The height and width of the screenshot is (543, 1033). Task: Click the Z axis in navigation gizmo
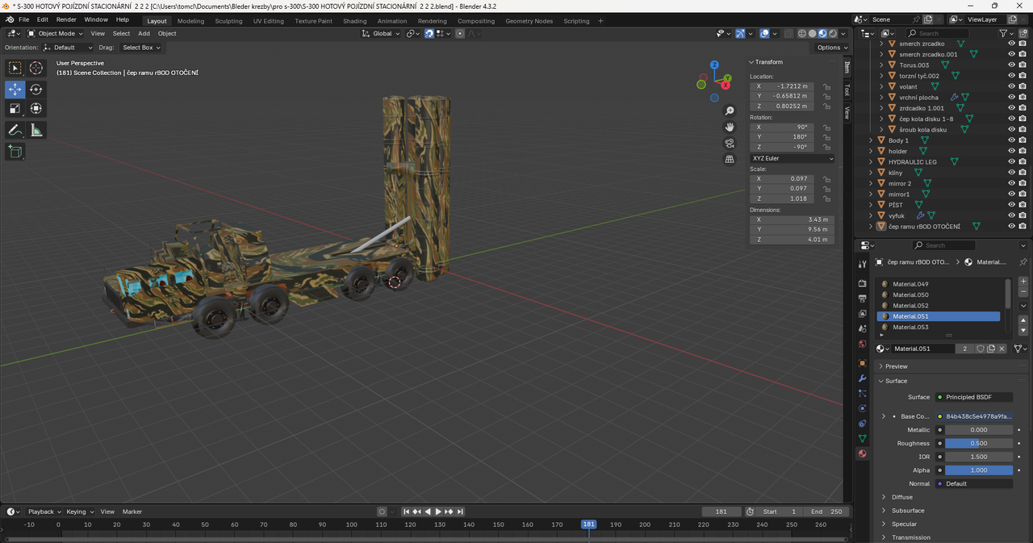[714, 65]
